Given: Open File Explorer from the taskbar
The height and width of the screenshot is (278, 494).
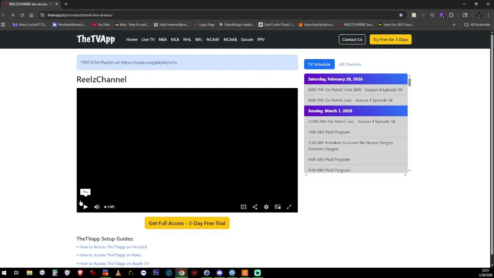Looking at the screenshot, I should click(x=29, y=273).
